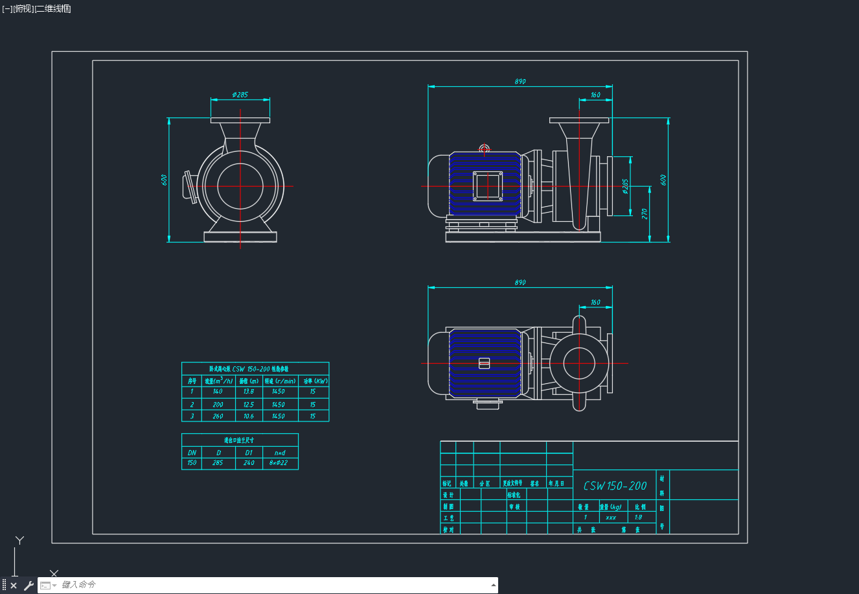859x594 pixels.
Task: Open the [-] viewport controls menu
Action: [x=7, y=8]
